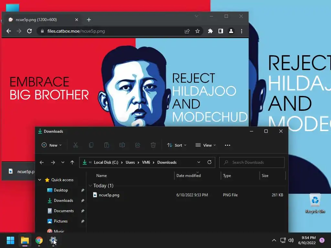
Task: Open the Sort dropdown in Explorer
Action: coord(177,145)
